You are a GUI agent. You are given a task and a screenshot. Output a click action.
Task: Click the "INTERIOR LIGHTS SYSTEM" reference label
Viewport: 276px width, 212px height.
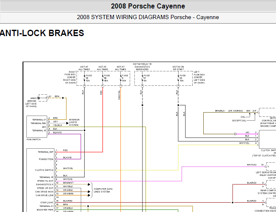pyautogui.click(x=74, y=122)
